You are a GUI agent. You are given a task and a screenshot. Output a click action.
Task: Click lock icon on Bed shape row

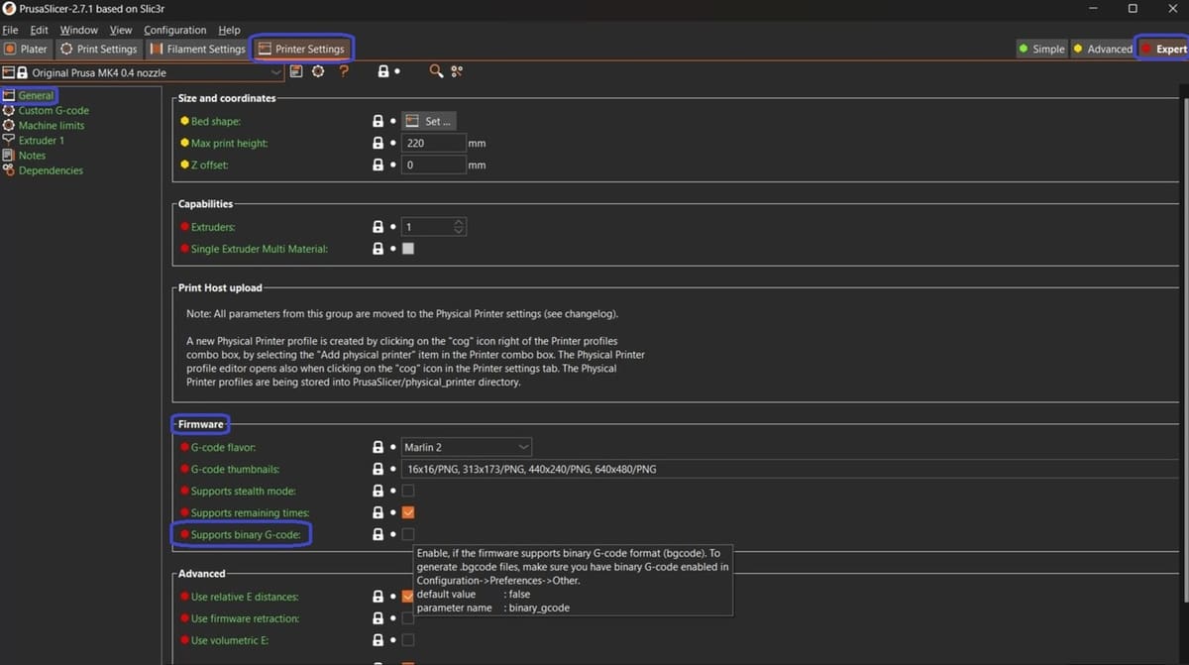pyautogui.click(x=378, y=121)
